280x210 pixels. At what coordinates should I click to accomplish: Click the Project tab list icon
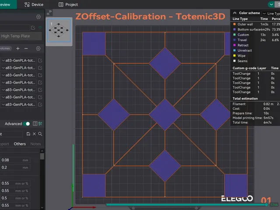[x=61, y=4]
